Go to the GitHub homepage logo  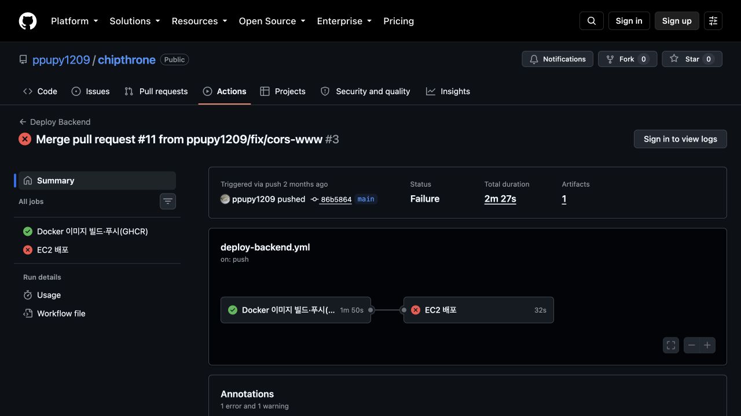(x=28, y=21)
